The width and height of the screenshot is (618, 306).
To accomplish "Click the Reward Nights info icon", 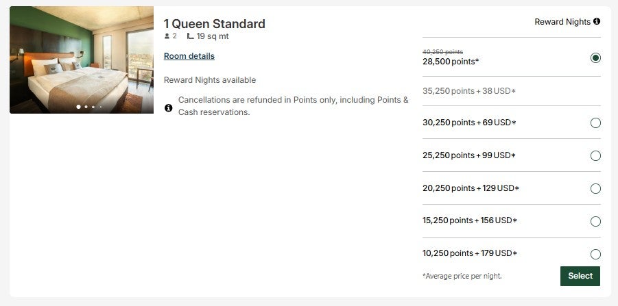I will (x=597, y=22).
